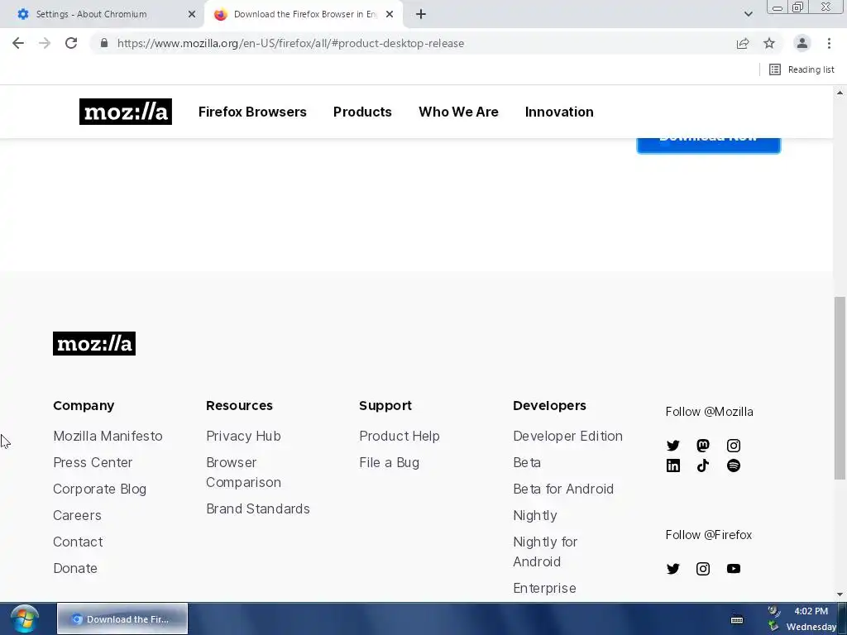The height and width of the screenshot is (635, 847).
Task: Switch to Settings - About Chromium tab
Action: click(103, 14)
